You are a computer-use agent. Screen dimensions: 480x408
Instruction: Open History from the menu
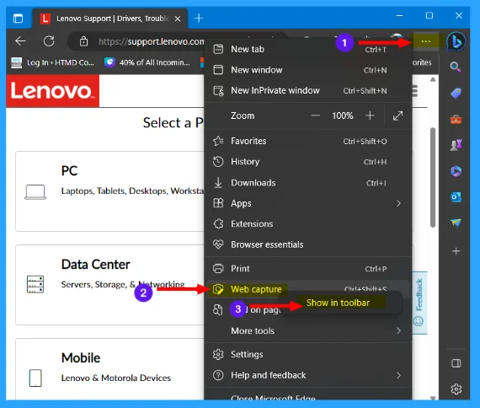(307, 162)
